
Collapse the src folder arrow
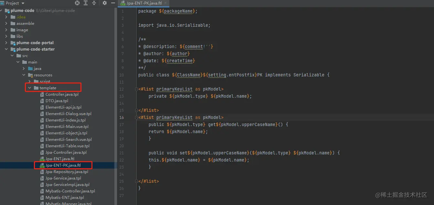[x=12, y=56]
